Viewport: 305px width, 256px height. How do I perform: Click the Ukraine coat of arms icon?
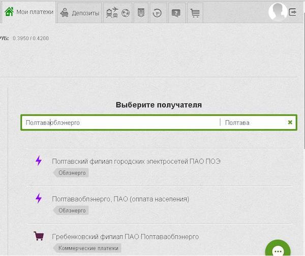click(x=141, y=13)
